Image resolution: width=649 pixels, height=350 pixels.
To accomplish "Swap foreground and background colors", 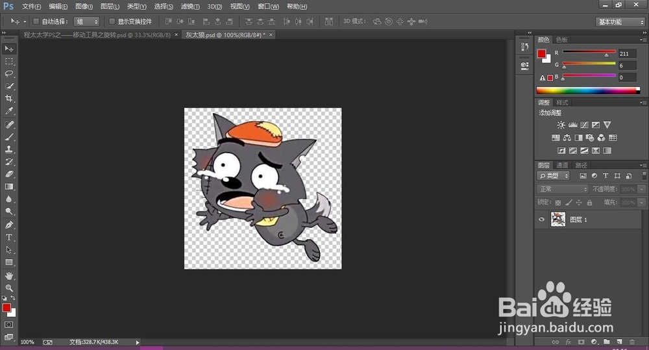I will 13,298.
